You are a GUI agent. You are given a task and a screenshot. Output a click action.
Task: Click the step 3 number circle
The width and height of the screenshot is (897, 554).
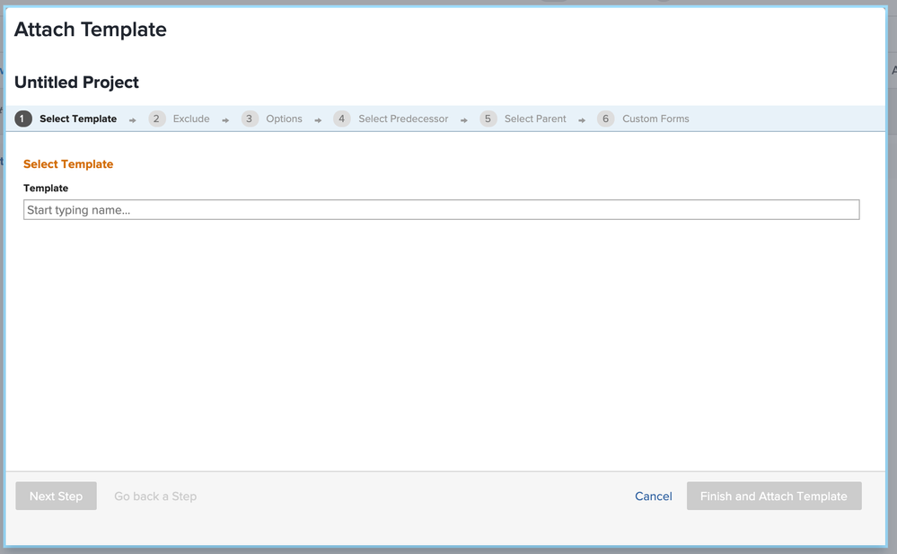click(x=250, y=119)
